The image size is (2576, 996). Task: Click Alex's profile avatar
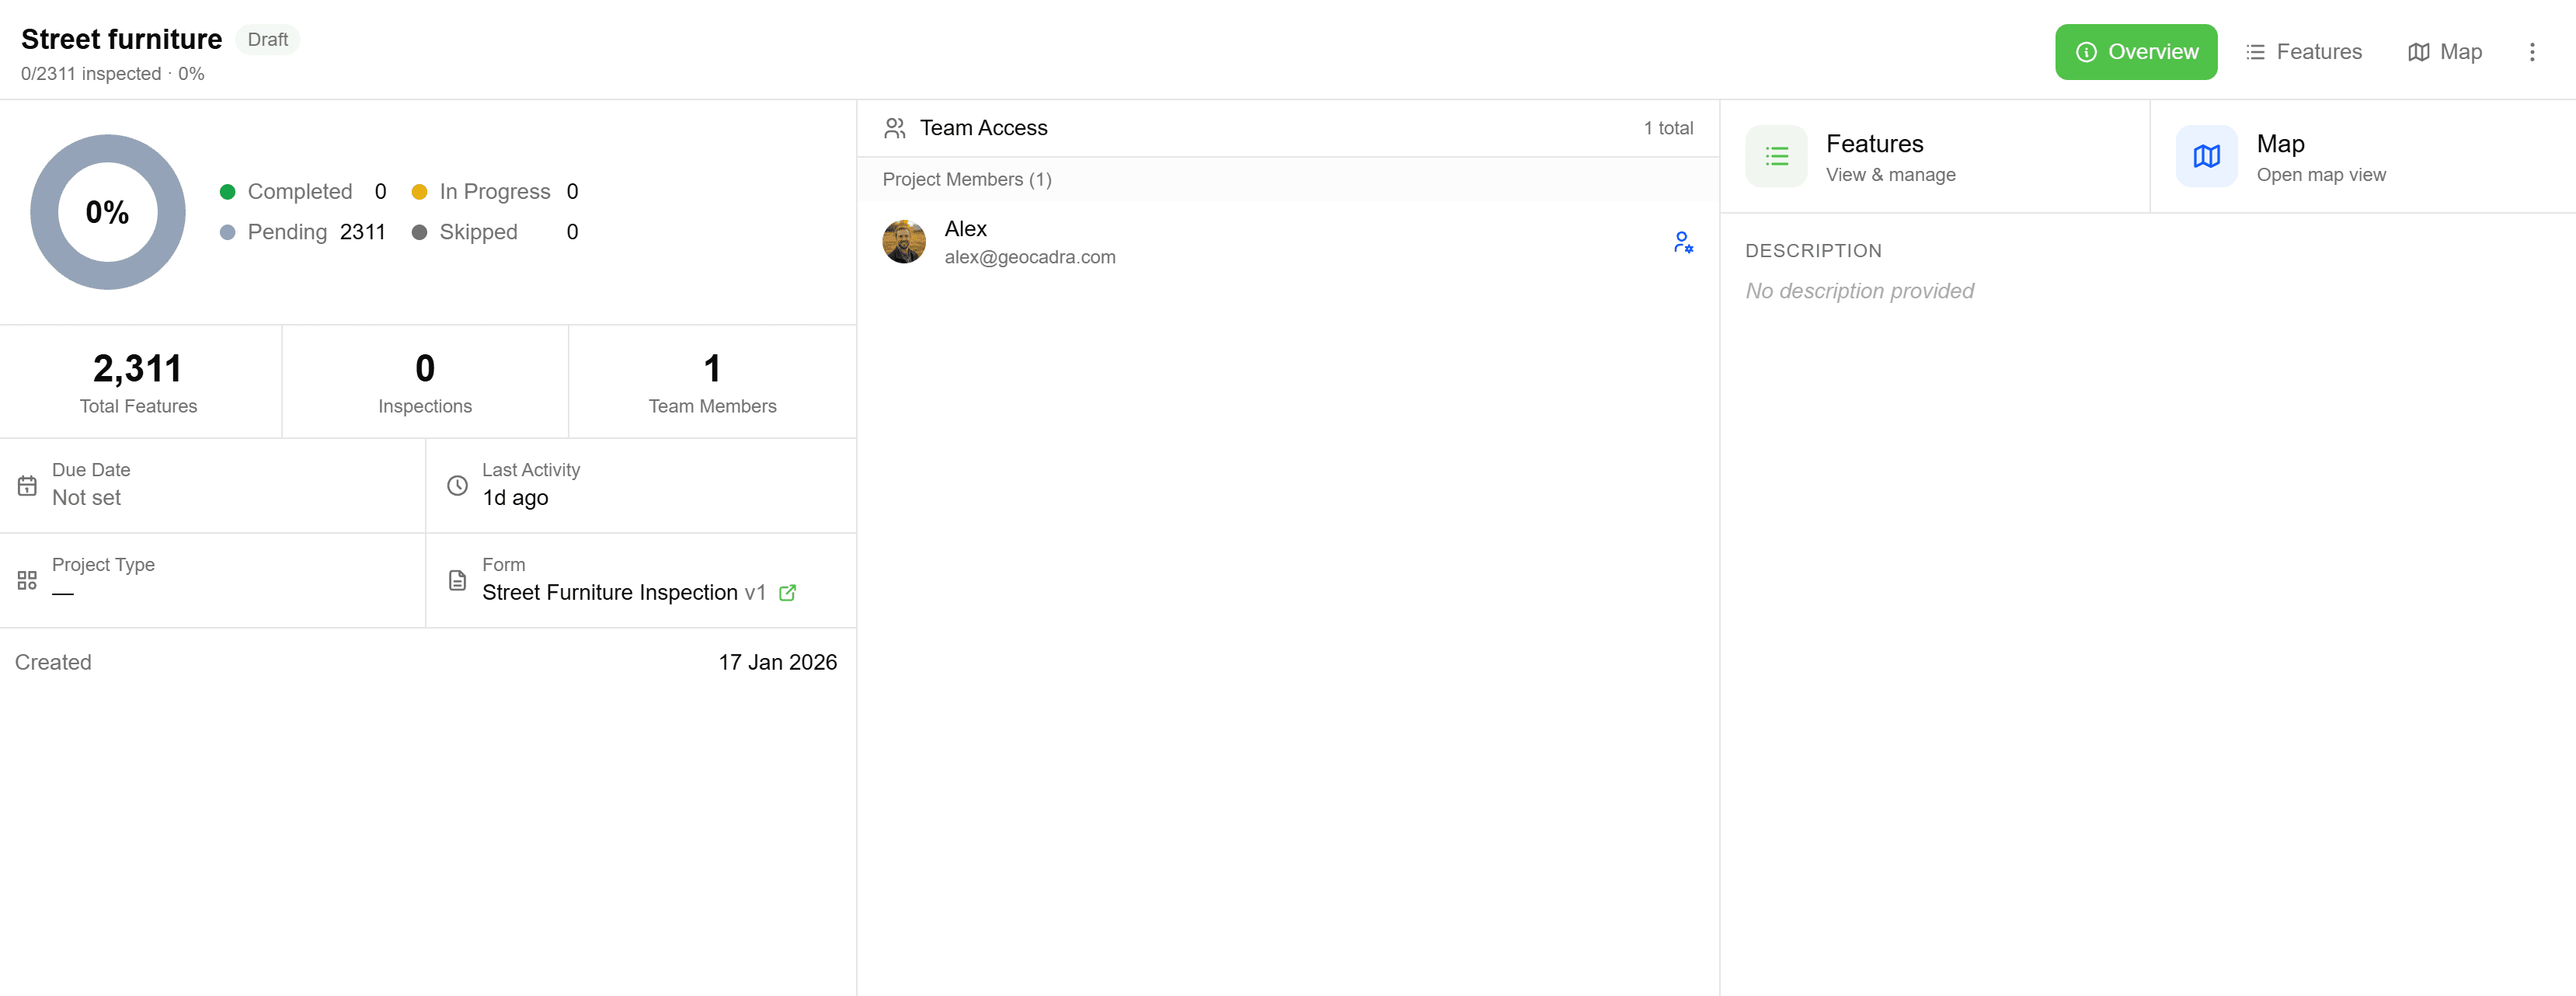904,242
